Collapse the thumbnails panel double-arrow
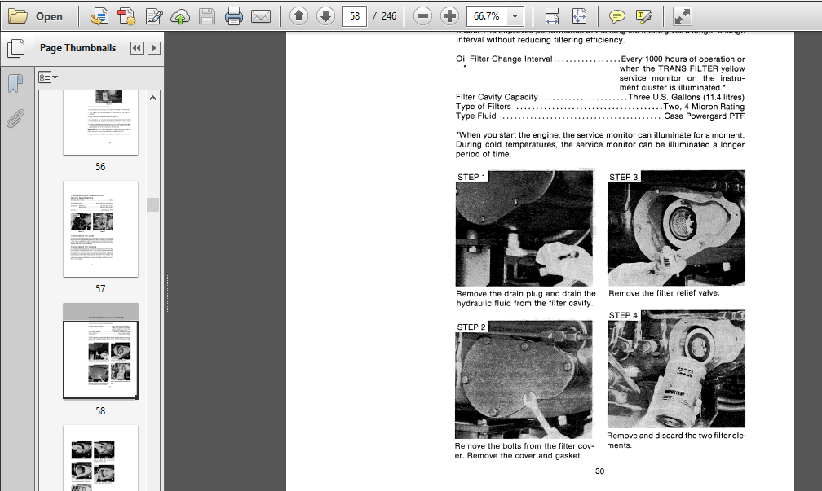The height and width of the screenshot is (491, 822). tap(137, 48)
